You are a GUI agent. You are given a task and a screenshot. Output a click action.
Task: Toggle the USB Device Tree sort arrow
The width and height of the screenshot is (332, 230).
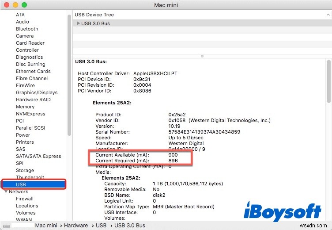328,15
